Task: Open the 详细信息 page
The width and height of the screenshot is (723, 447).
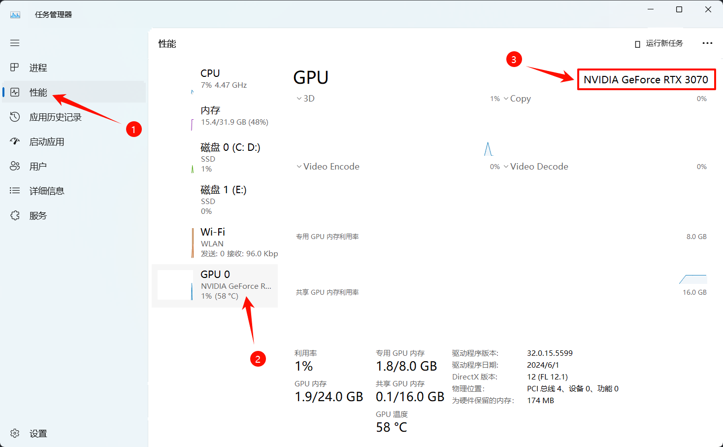Action: pos(74,191)
